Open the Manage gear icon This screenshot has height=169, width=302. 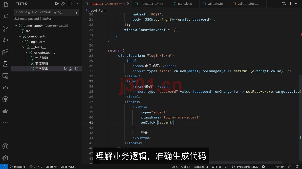point(5,158)
